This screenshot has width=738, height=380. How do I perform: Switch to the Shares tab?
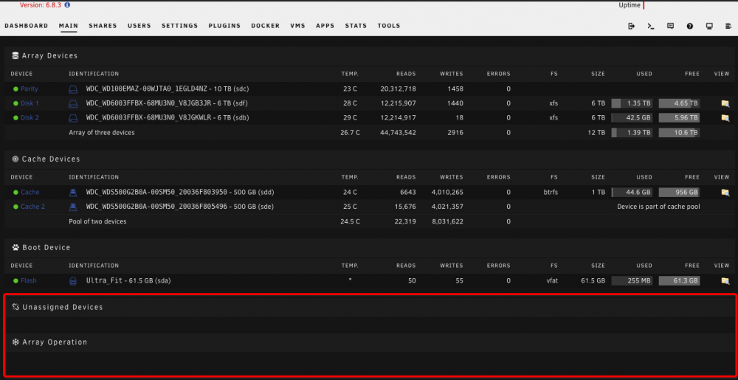[103, 26]
